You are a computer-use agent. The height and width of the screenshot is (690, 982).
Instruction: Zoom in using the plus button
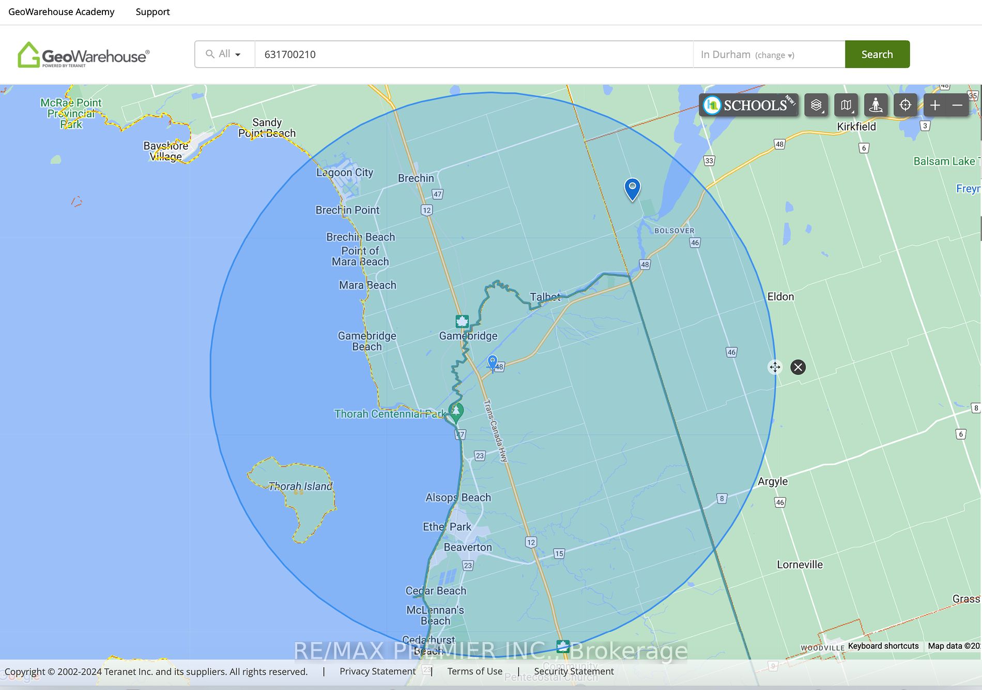tap(935, 105)
